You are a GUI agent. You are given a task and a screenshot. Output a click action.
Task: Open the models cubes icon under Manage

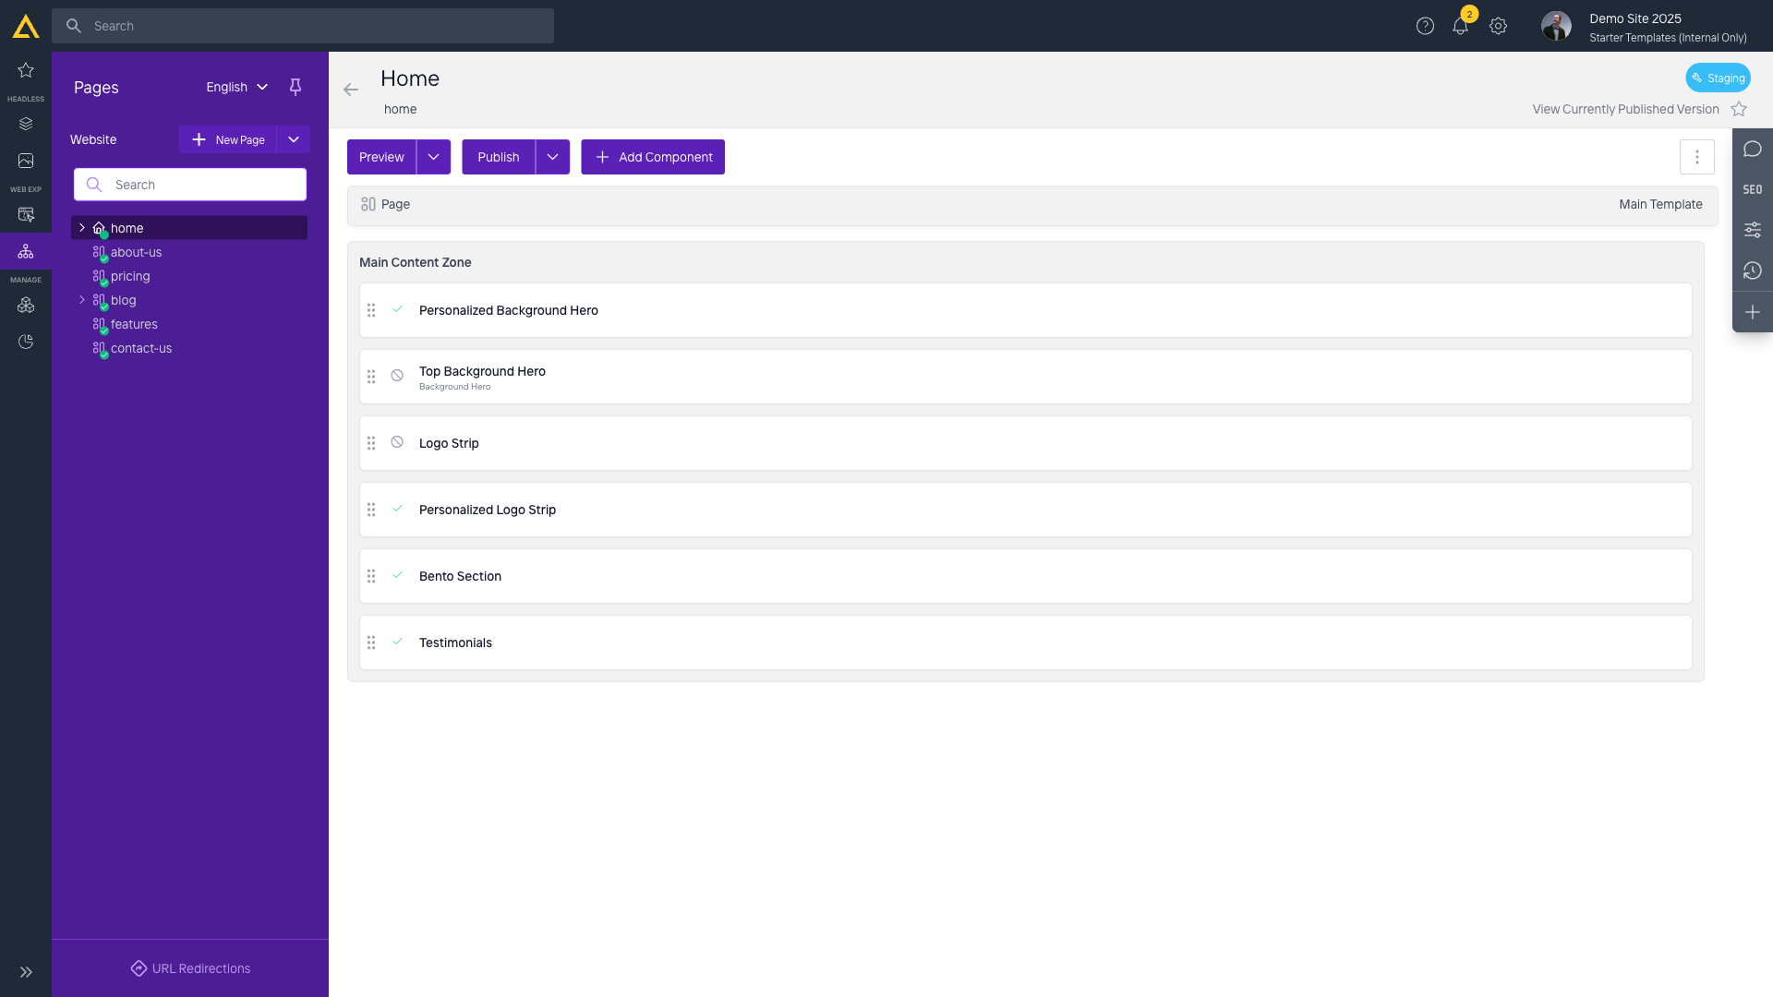(x=26, y=305)
